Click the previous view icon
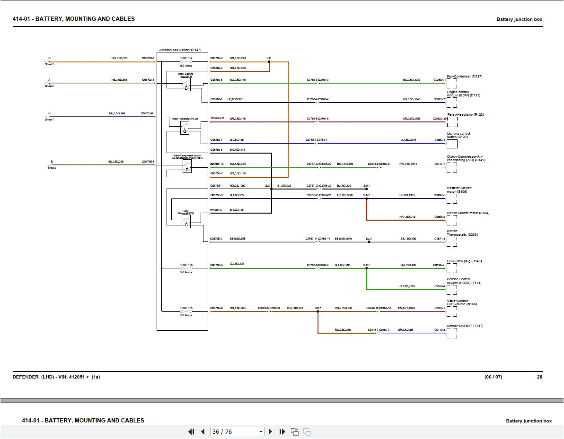564x439 pixels. tap(294, 431)
